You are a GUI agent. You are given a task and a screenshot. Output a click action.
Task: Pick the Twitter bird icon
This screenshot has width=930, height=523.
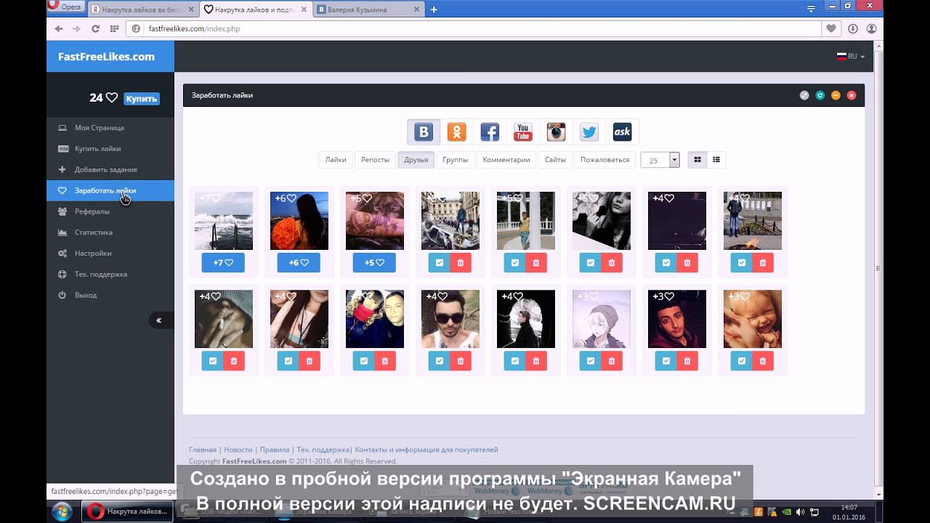tap(589, 132)
